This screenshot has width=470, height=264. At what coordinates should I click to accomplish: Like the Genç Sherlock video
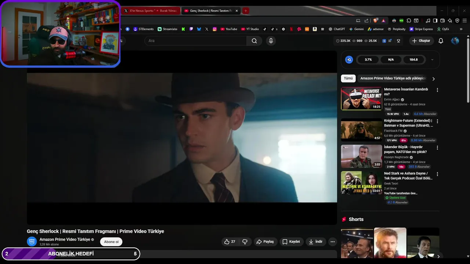tap(230, 242)
